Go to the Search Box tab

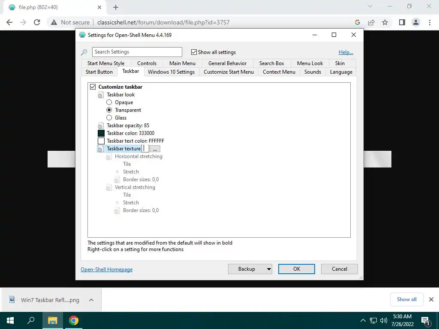(271, 63)
